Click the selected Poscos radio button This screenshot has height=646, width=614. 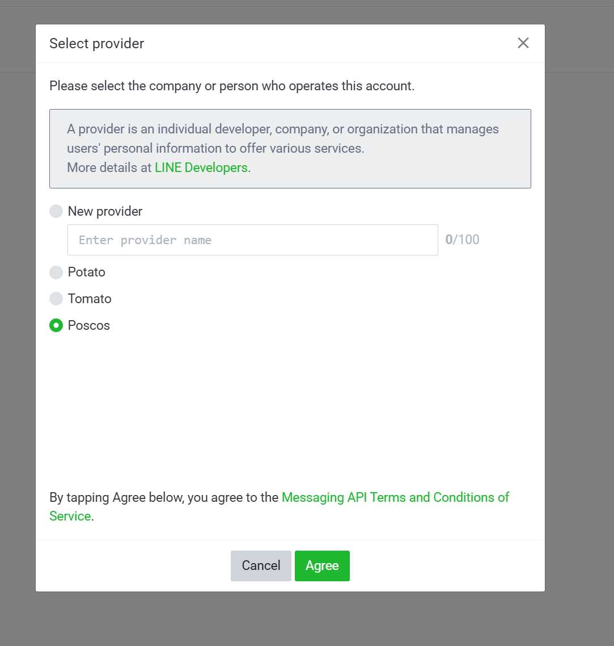(56, 325)
